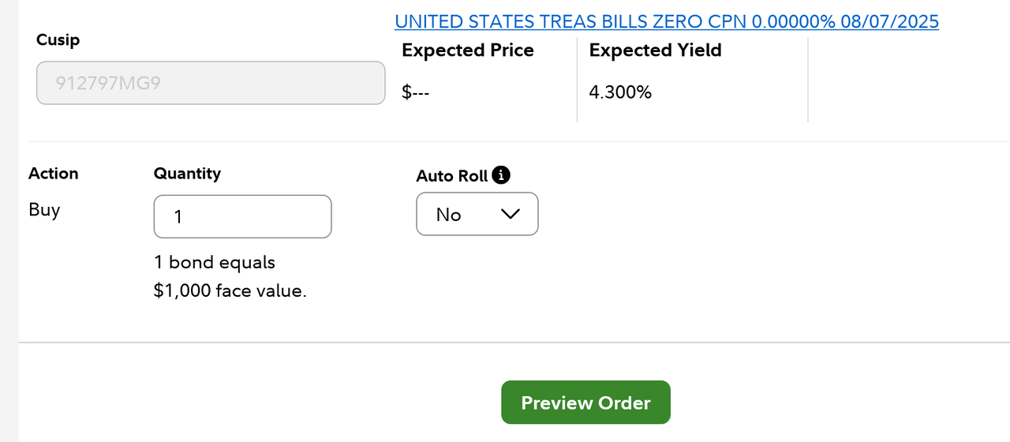Open the Auto Roll dropdown chevron
The width and height of the screenshot is (1010, 442).
(x=511, y=215)
